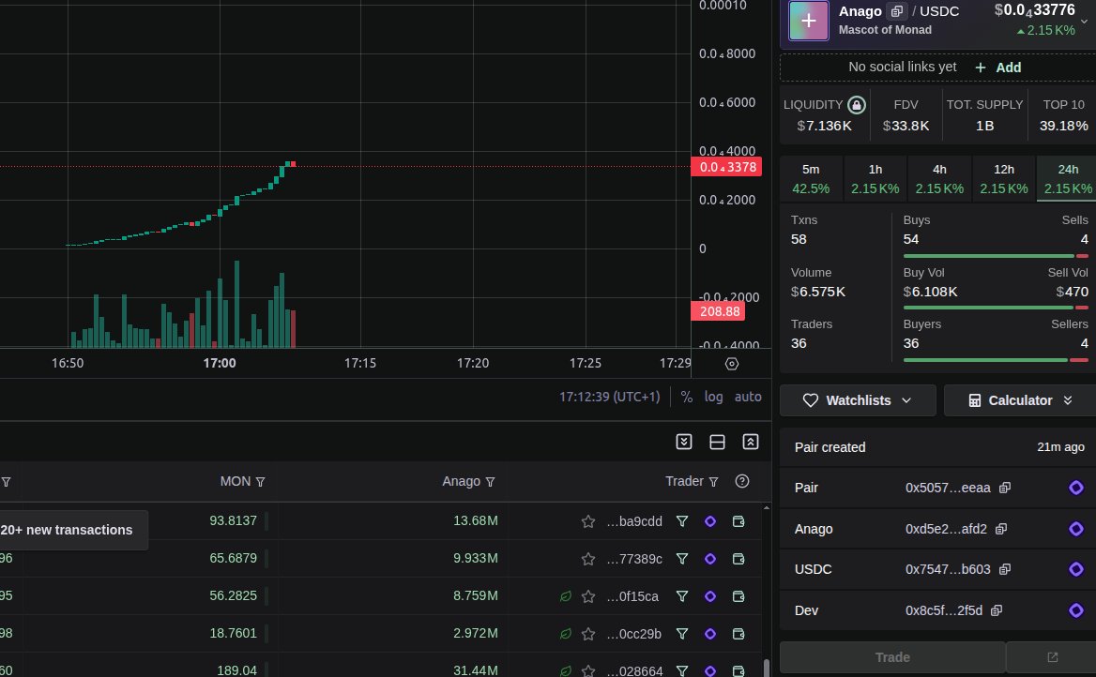Screen dimensions: 1096x677
Task: Open the Trader column filter
Action: click(714, 481)
